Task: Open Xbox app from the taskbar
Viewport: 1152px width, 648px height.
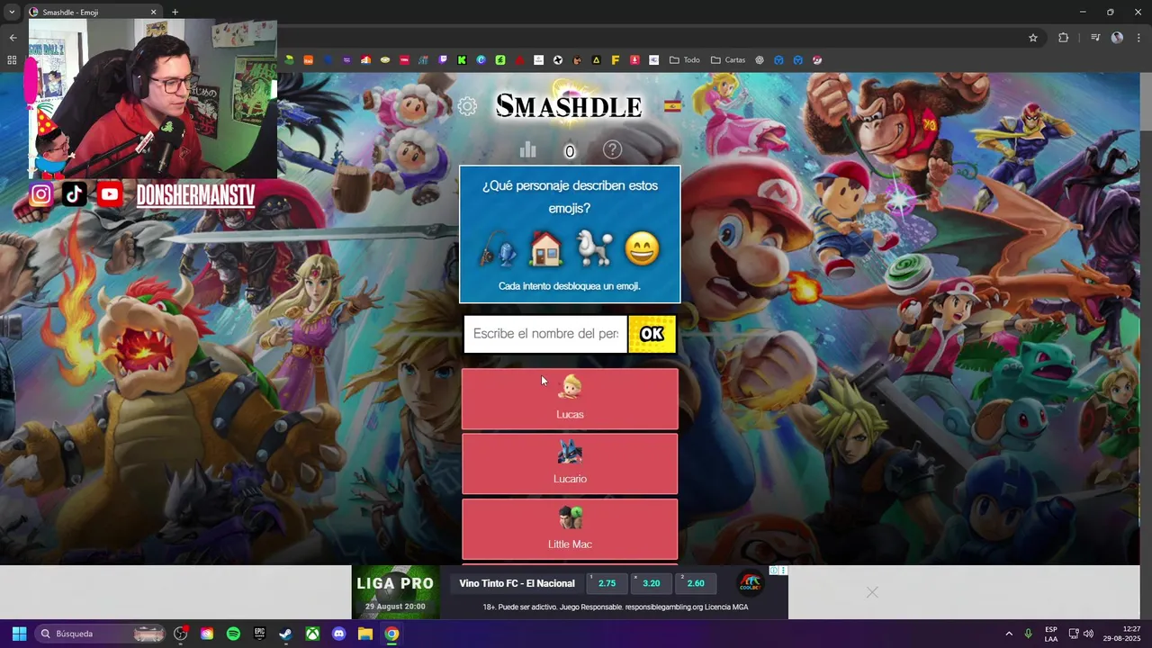Action: [312, 634]
